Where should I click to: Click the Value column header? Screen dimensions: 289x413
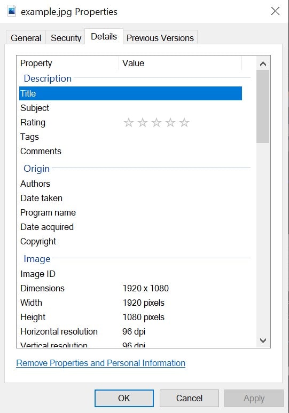(x=181, y=63)
